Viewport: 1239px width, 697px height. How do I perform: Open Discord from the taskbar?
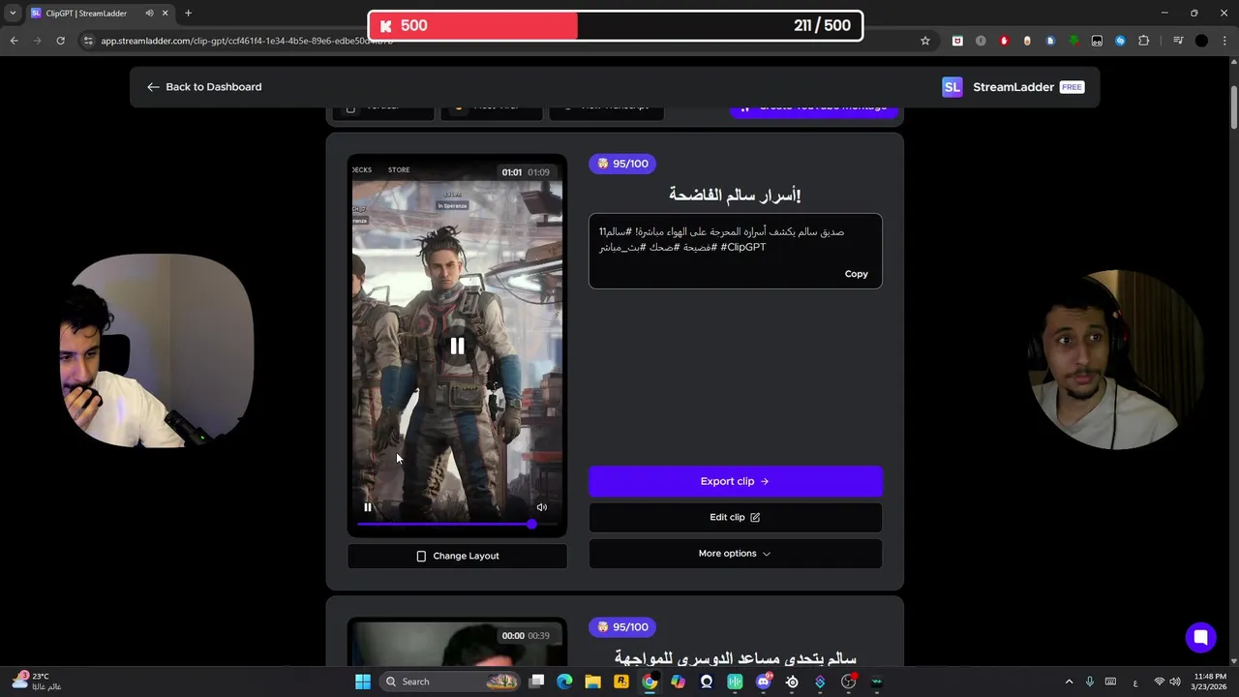click(x=764, y=682)
